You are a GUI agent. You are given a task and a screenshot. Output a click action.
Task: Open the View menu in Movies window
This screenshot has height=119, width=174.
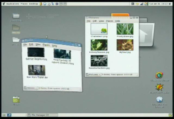coord(38,44)
